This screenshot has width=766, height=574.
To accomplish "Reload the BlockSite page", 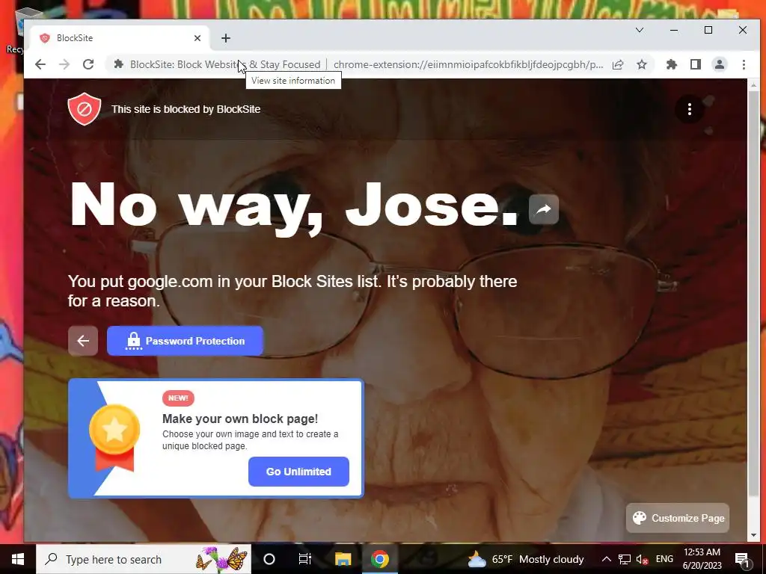I will (88, 64).
